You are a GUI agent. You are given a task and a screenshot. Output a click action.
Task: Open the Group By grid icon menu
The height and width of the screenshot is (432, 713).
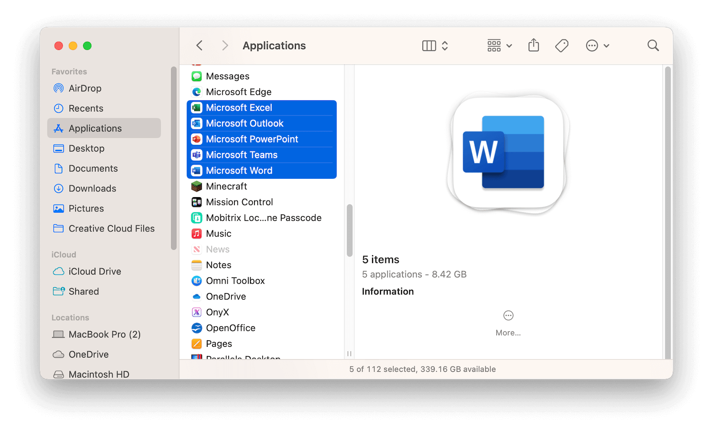[x=499, y=45]
